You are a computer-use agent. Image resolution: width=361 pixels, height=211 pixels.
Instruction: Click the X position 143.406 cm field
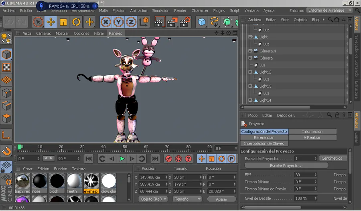(153, 177)
